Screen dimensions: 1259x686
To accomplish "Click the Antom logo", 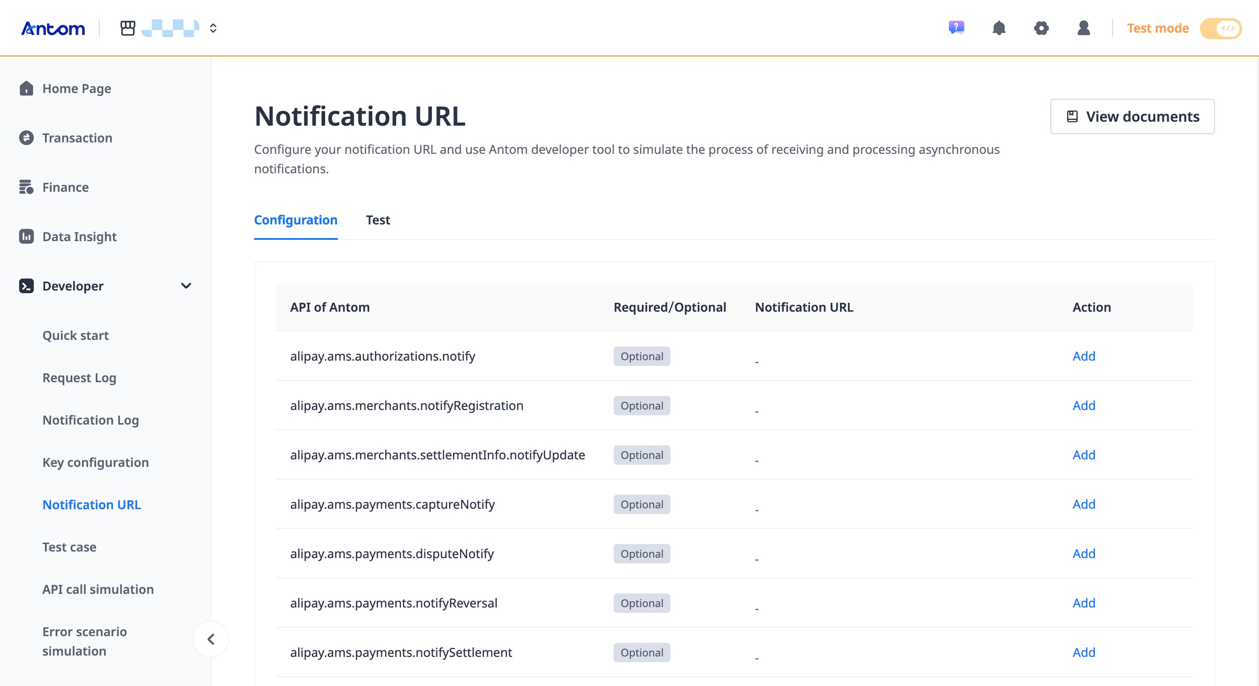I will pyautogui.click(x=53, y=28).
